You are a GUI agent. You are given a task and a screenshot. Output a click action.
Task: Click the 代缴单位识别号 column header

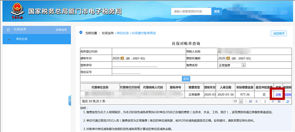(130, 87)
